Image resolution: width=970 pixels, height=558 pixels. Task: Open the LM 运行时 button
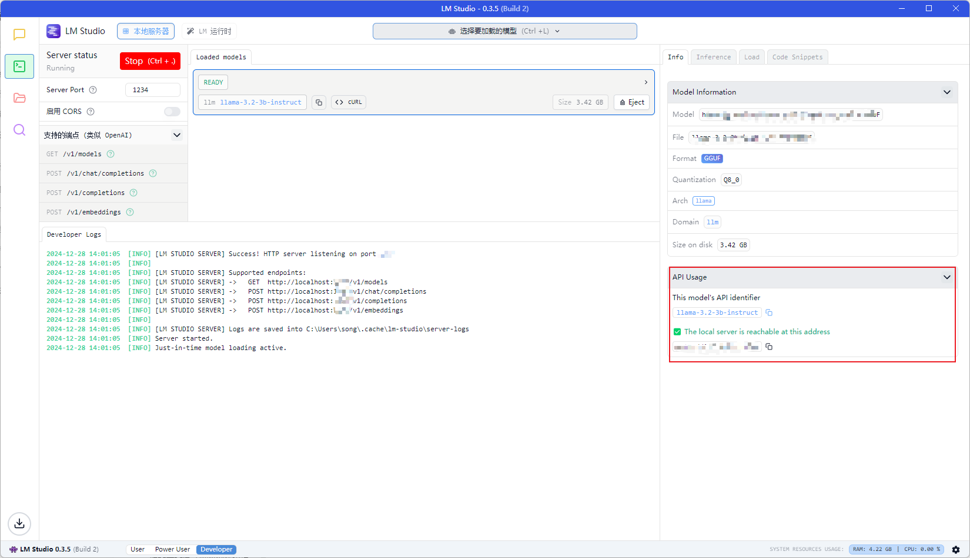[209, 31]
